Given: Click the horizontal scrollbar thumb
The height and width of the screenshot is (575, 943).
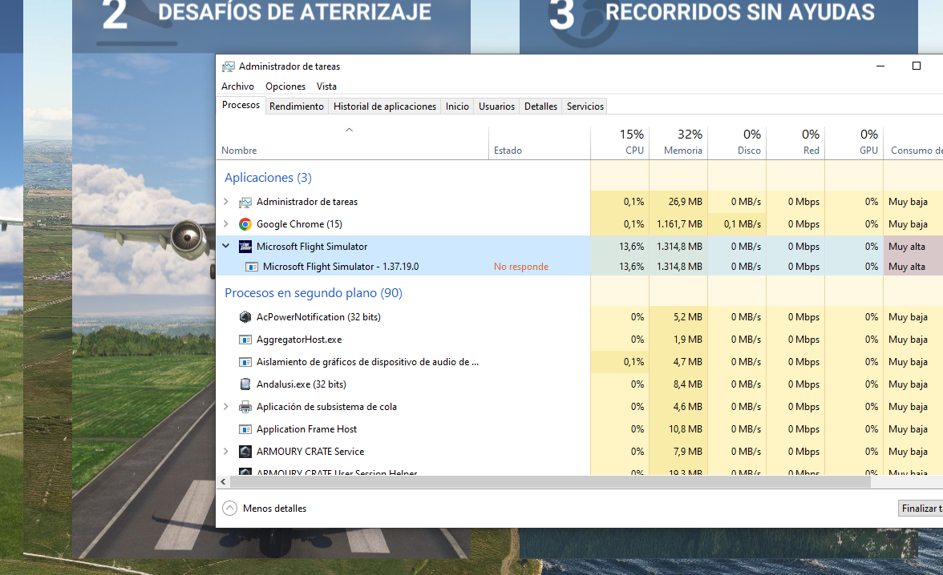Looking at the screenshot, I should tap(550, 482).
